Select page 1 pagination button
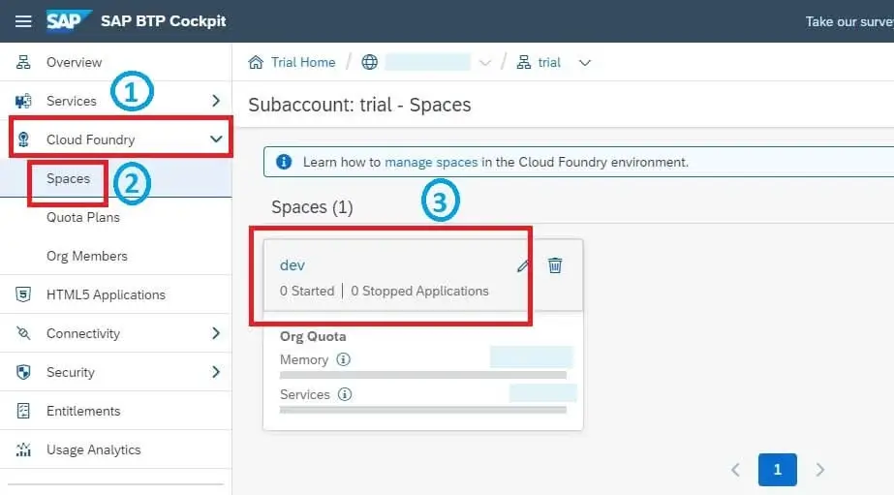Screen dimensions: 894x495 [777, 470]
